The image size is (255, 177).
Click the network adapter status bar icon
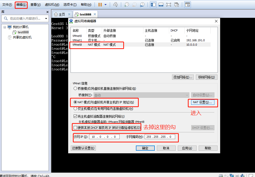point(231,175)
